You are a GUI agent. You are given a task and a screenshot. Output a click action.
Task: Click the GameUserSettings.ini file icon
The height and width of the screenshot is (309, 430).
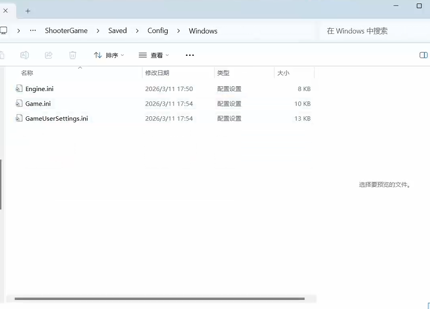coord(19,118)
